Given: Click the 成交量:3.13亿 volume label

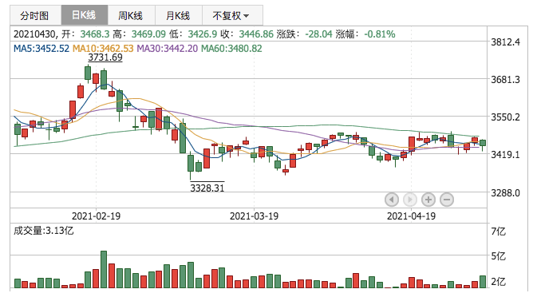Looking at the screenshot, I should tap(44, 231).
